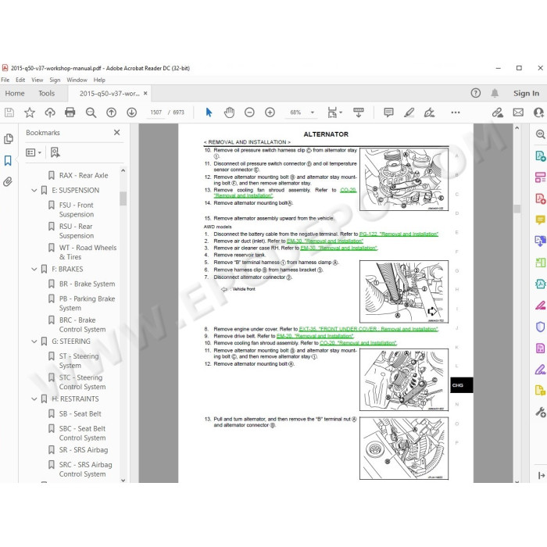This screenshot has height=547, width=547.
Task: Open the Help question mark icon
Action: coord(475,93)
